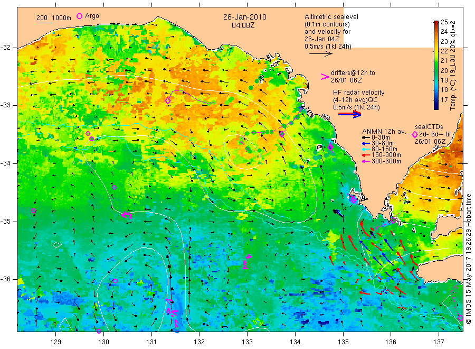Click the colorbar value 17
Image resolution: width=475 pixels, height=349 pixels.
click(444, 99)
